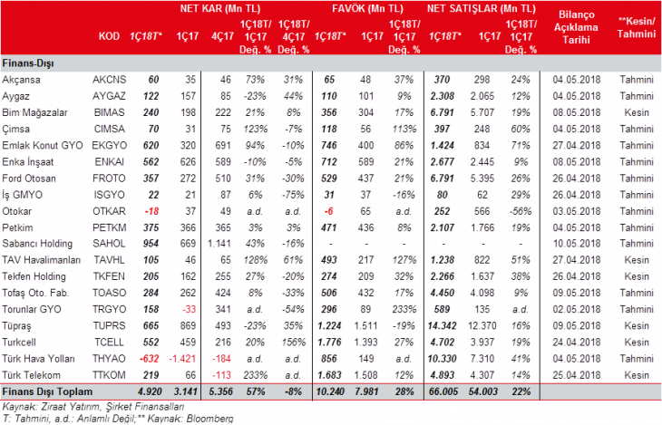Click the date "10.05.2018" for Sabancı Holding

tap(576, 244)
